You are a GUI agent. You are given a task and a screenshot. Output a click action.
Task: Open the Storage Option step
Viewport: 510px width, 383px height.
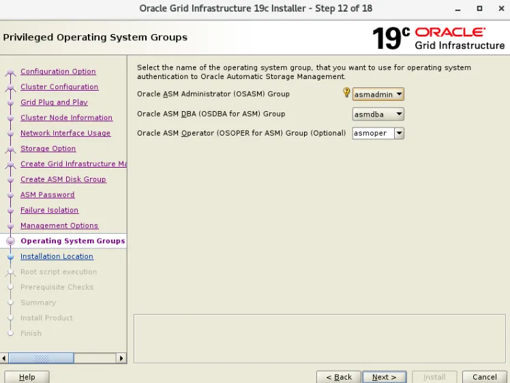(48, 149)
